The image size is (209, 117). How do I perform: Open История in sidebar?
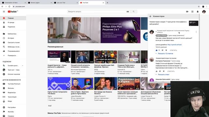pos(13,38)
